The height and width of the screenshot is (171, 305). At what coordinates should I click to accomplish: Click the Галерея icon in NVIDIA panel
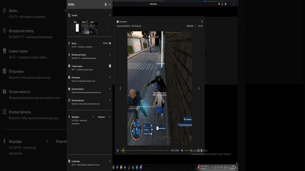click(x=69, y=15)
